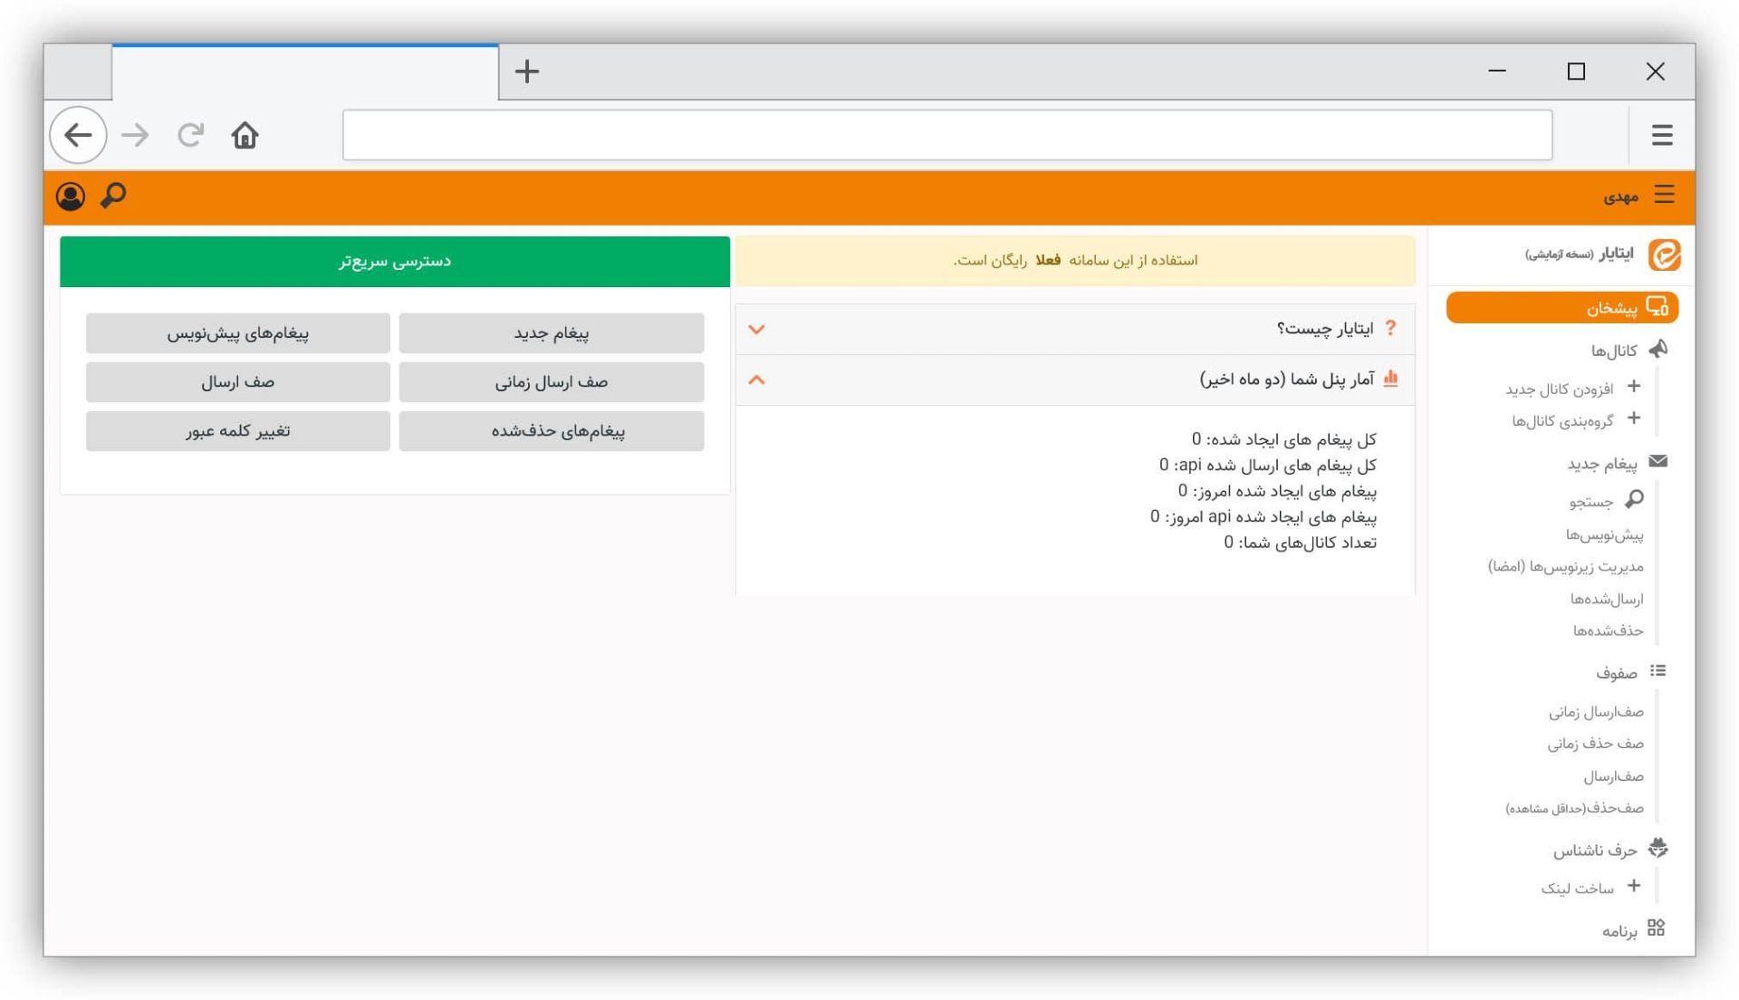
Task: Open برنامه sidebar item
Action: click(1619, 931)
